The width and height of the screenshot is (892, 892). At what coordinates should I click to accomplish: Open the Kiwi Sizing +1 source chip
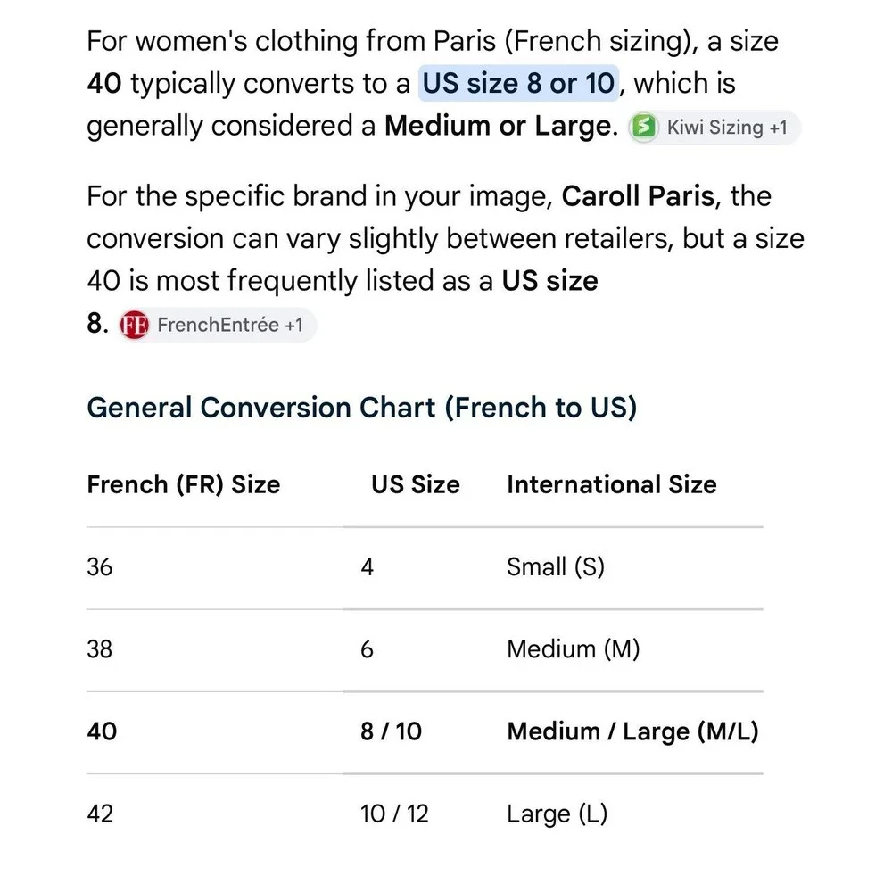tap(714, 127)
